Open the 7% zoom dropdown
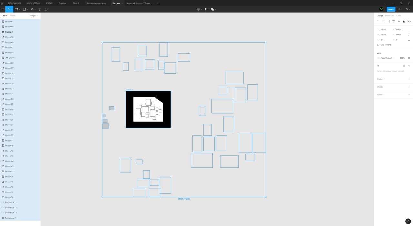 pyautogui.click(x=408, y=9)
